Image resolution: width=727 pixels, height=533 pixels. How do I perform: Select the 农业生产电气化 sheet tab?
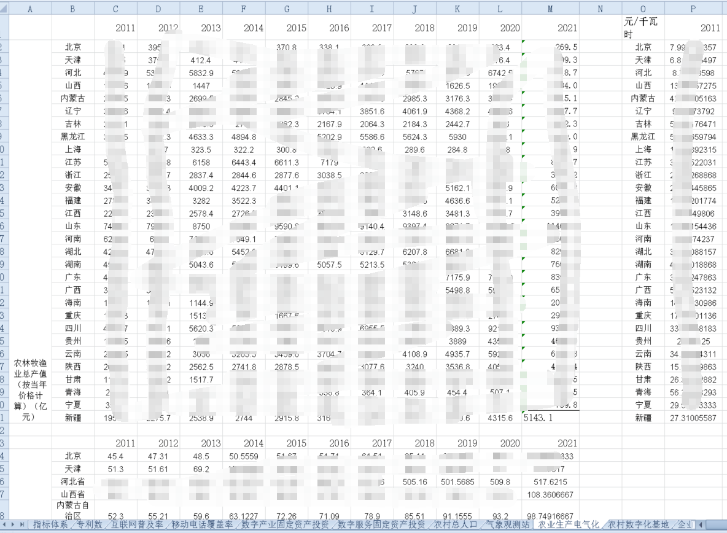568,524
